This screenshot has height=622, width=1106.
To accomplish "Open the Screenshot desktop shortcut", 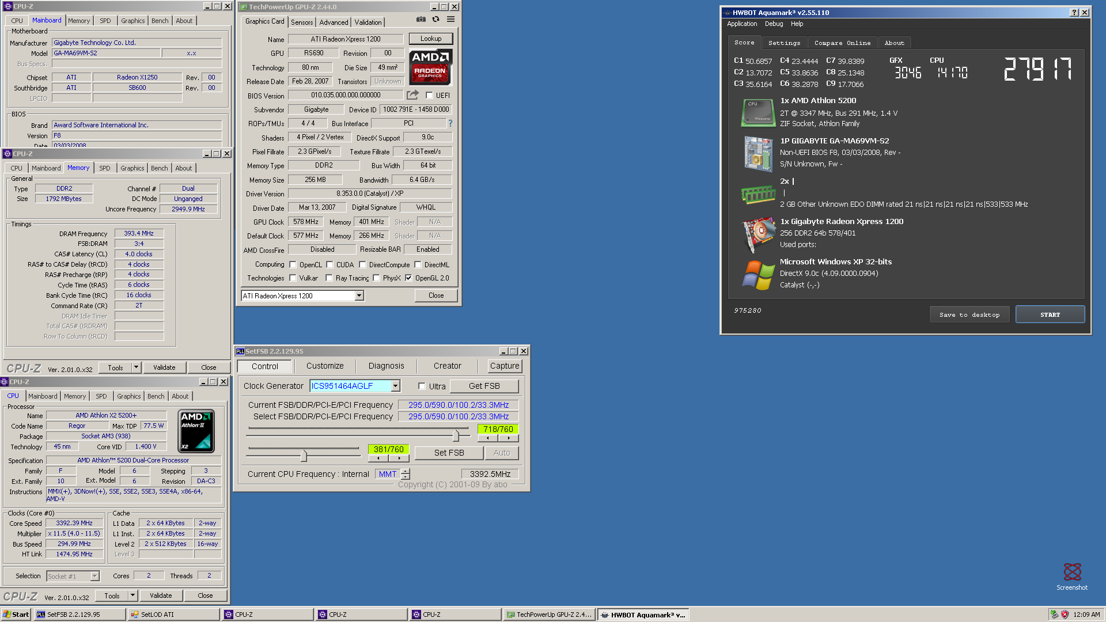I will (1072, 576).
